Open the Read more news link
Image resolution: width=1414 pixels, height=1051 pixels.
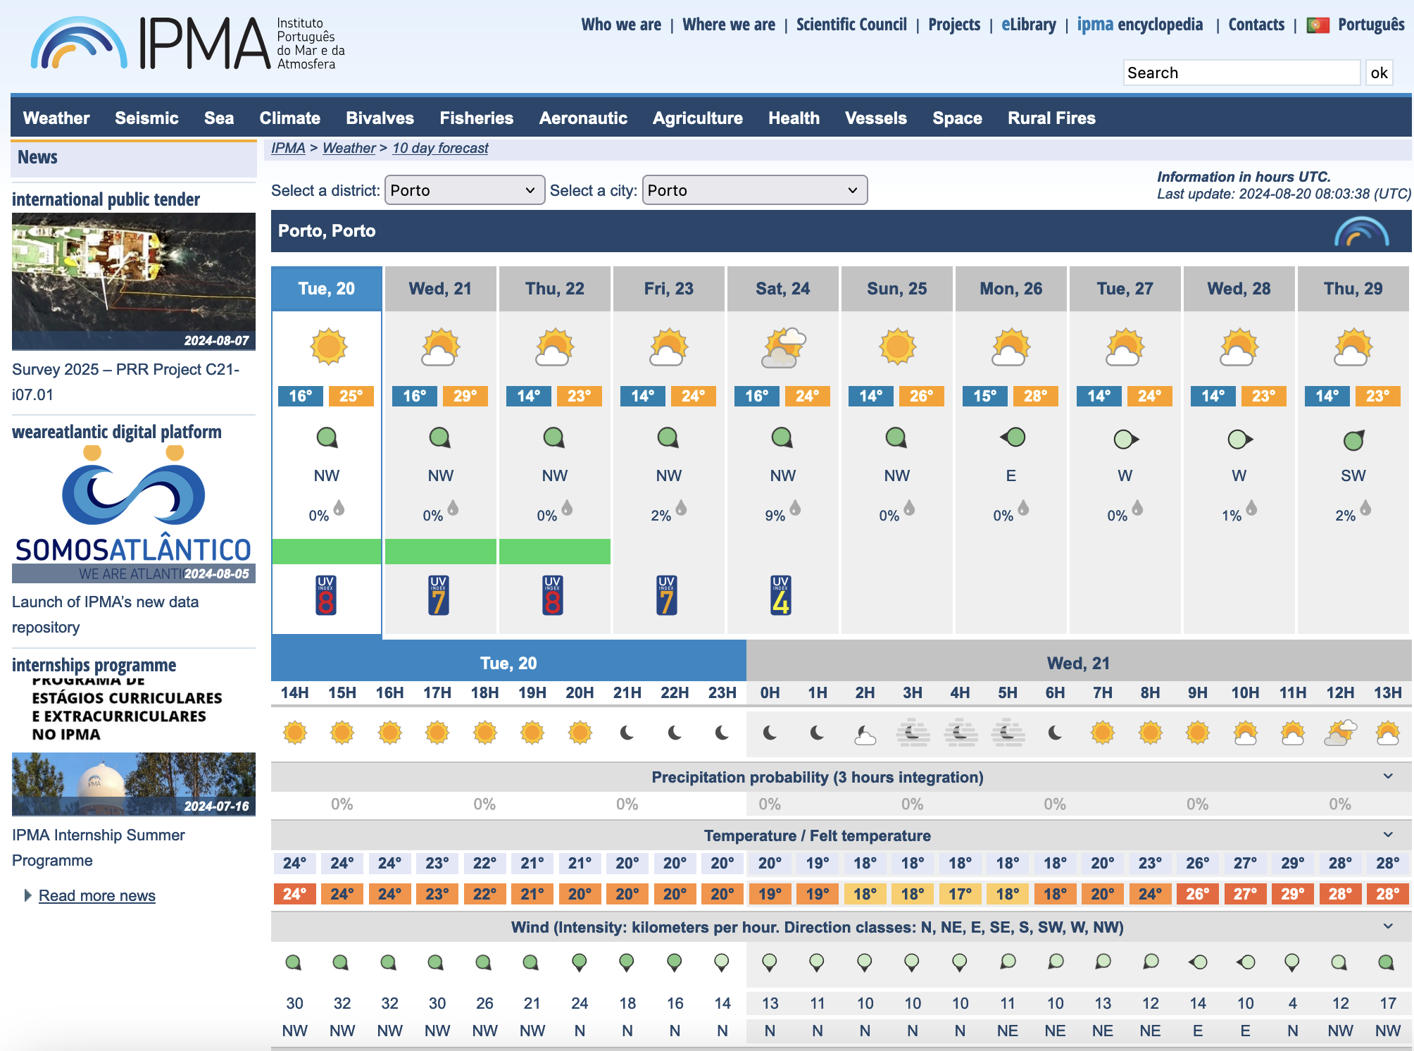pyautogui.click(x=97, y=895)
